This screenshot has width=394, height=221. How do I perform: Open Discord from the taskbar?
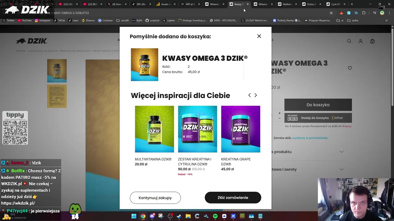tap(152, 216)
